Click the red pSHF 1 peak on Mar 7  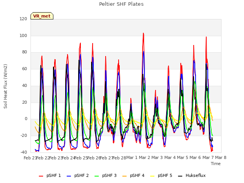206,37
